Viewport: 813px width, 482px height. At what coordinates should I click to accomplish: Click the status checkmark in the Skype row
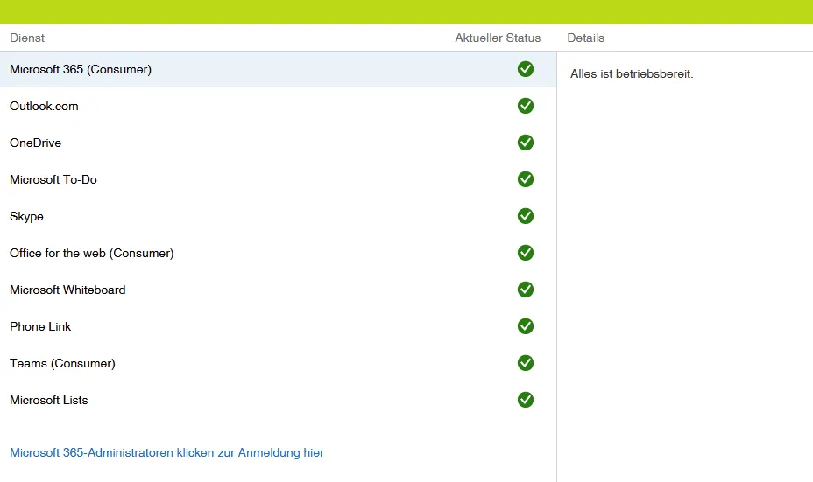[x=526, y=216]
